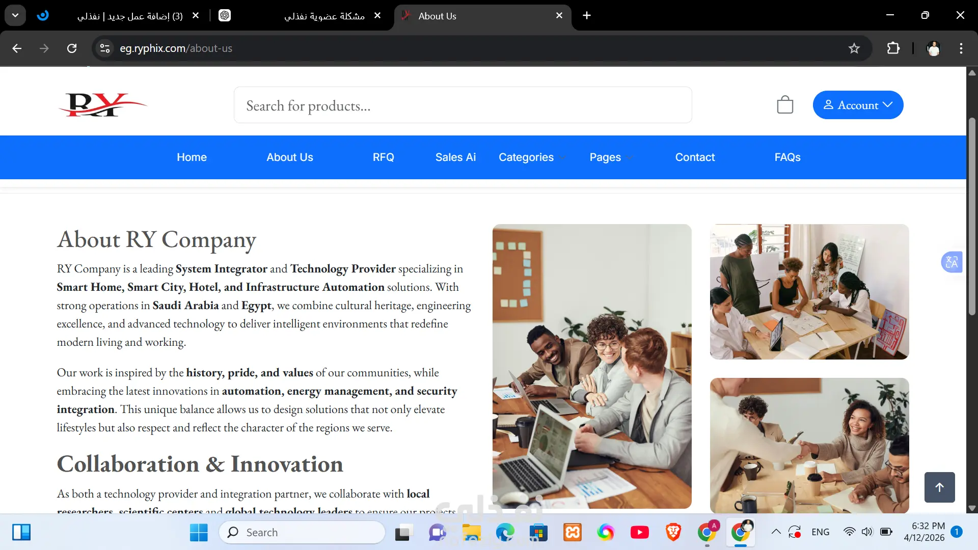Open the shopping bag cart icon

pyautogui.click(x=785, y=105)
